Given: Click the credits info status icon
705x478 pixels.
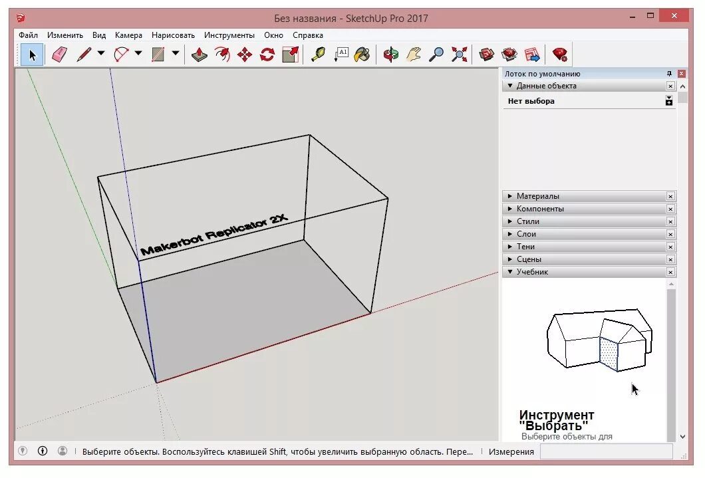Looking at the screenshot, I should tap(43, 451).
